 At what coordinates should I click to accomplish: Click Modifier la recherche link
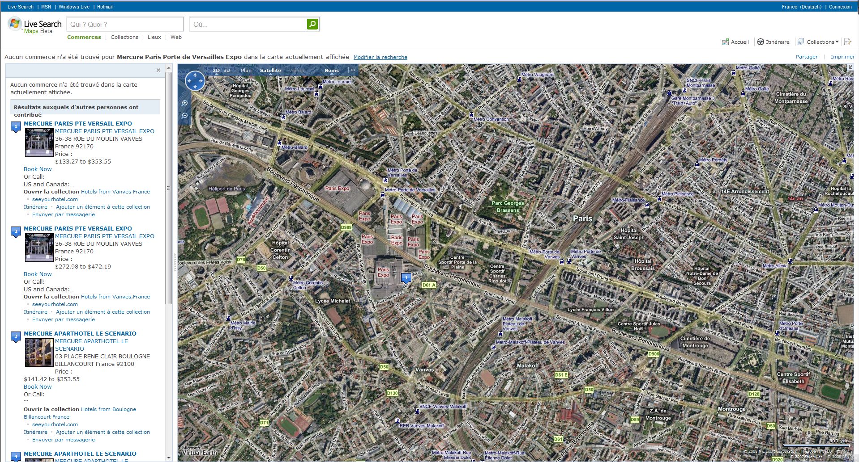(x=380, y=57)
